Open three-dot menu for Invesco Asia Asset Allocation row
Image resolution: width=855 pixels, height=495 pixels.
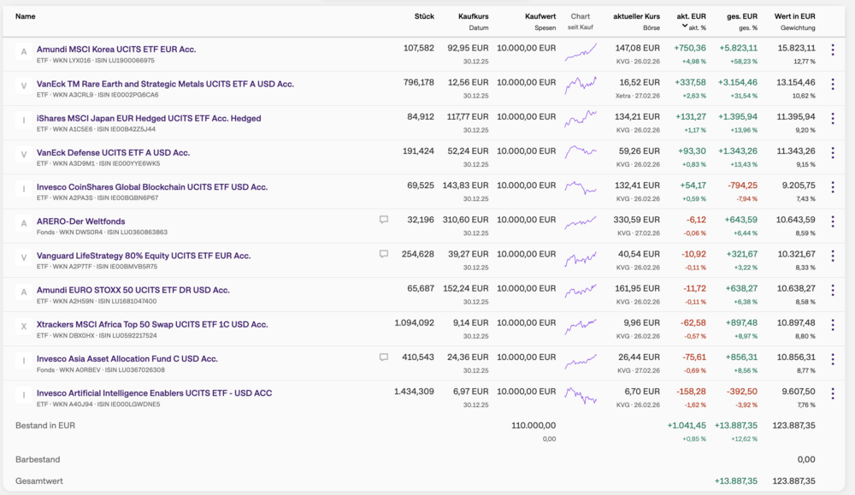click(x=832, y=359)
